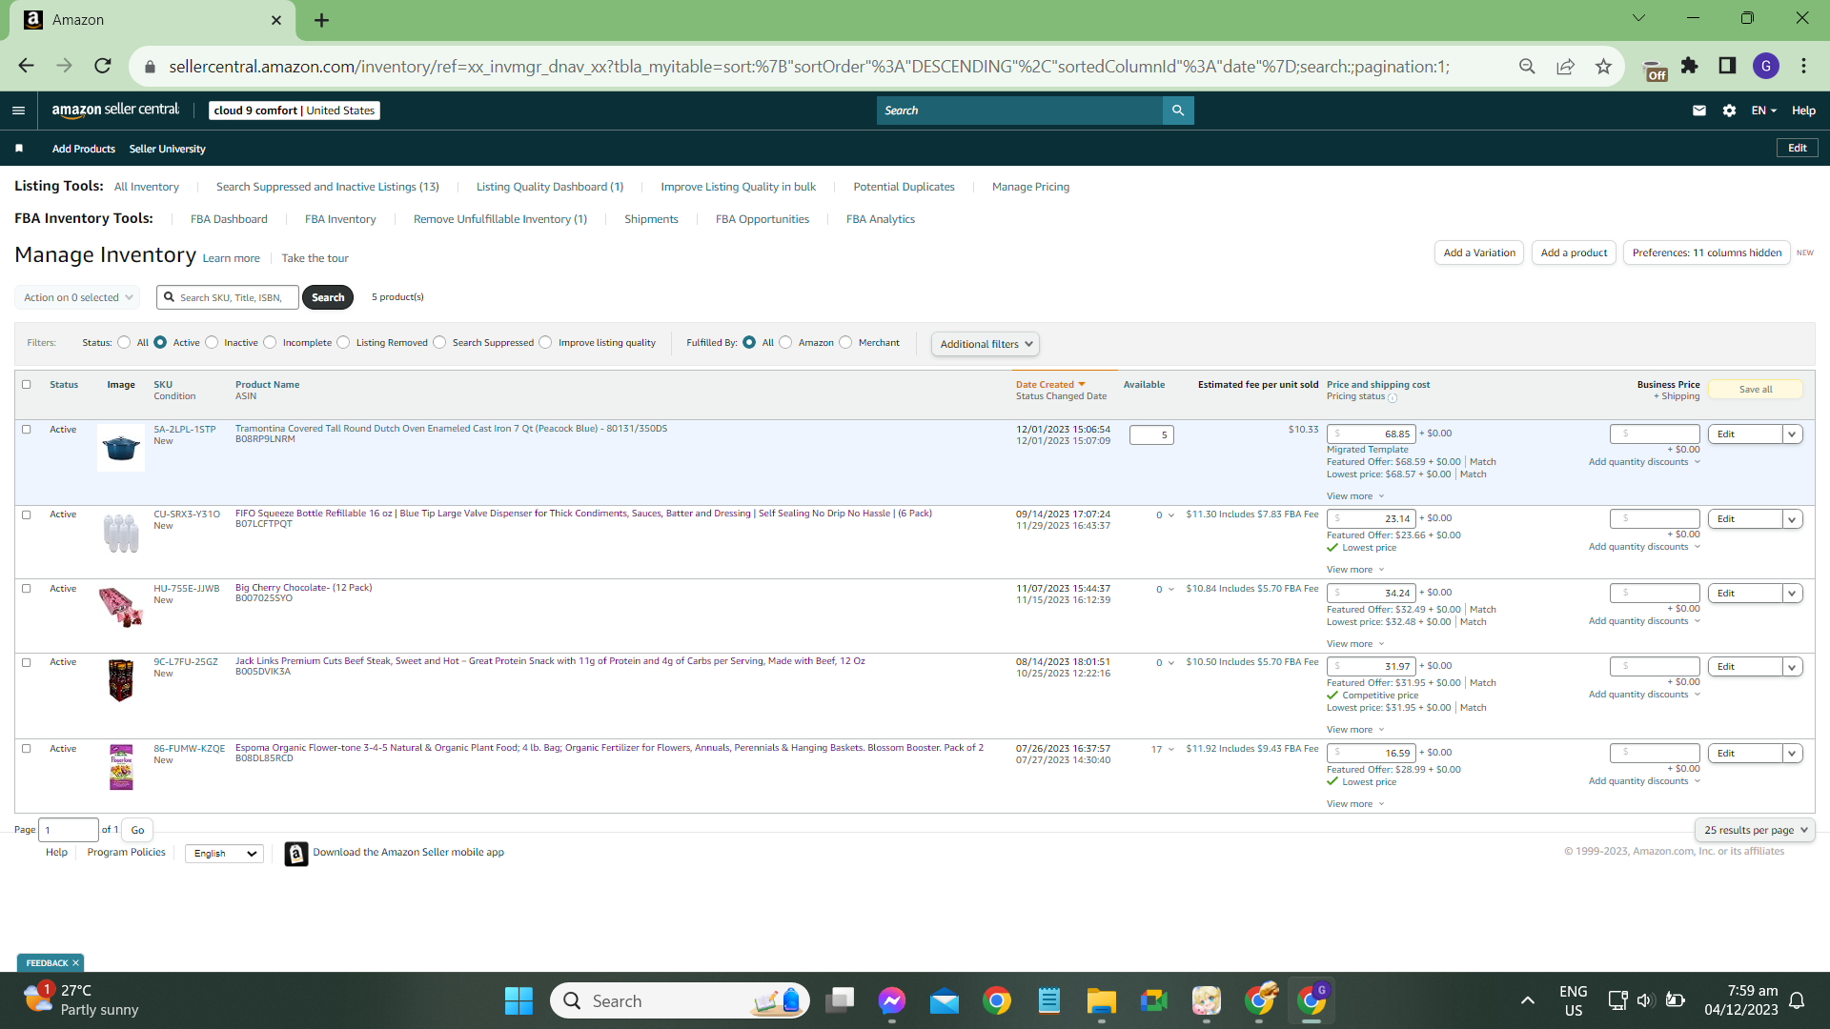Open the browser extensions puzzle icon
The height and width of the screenshot is (1029, 1830).
point(1690,66)
